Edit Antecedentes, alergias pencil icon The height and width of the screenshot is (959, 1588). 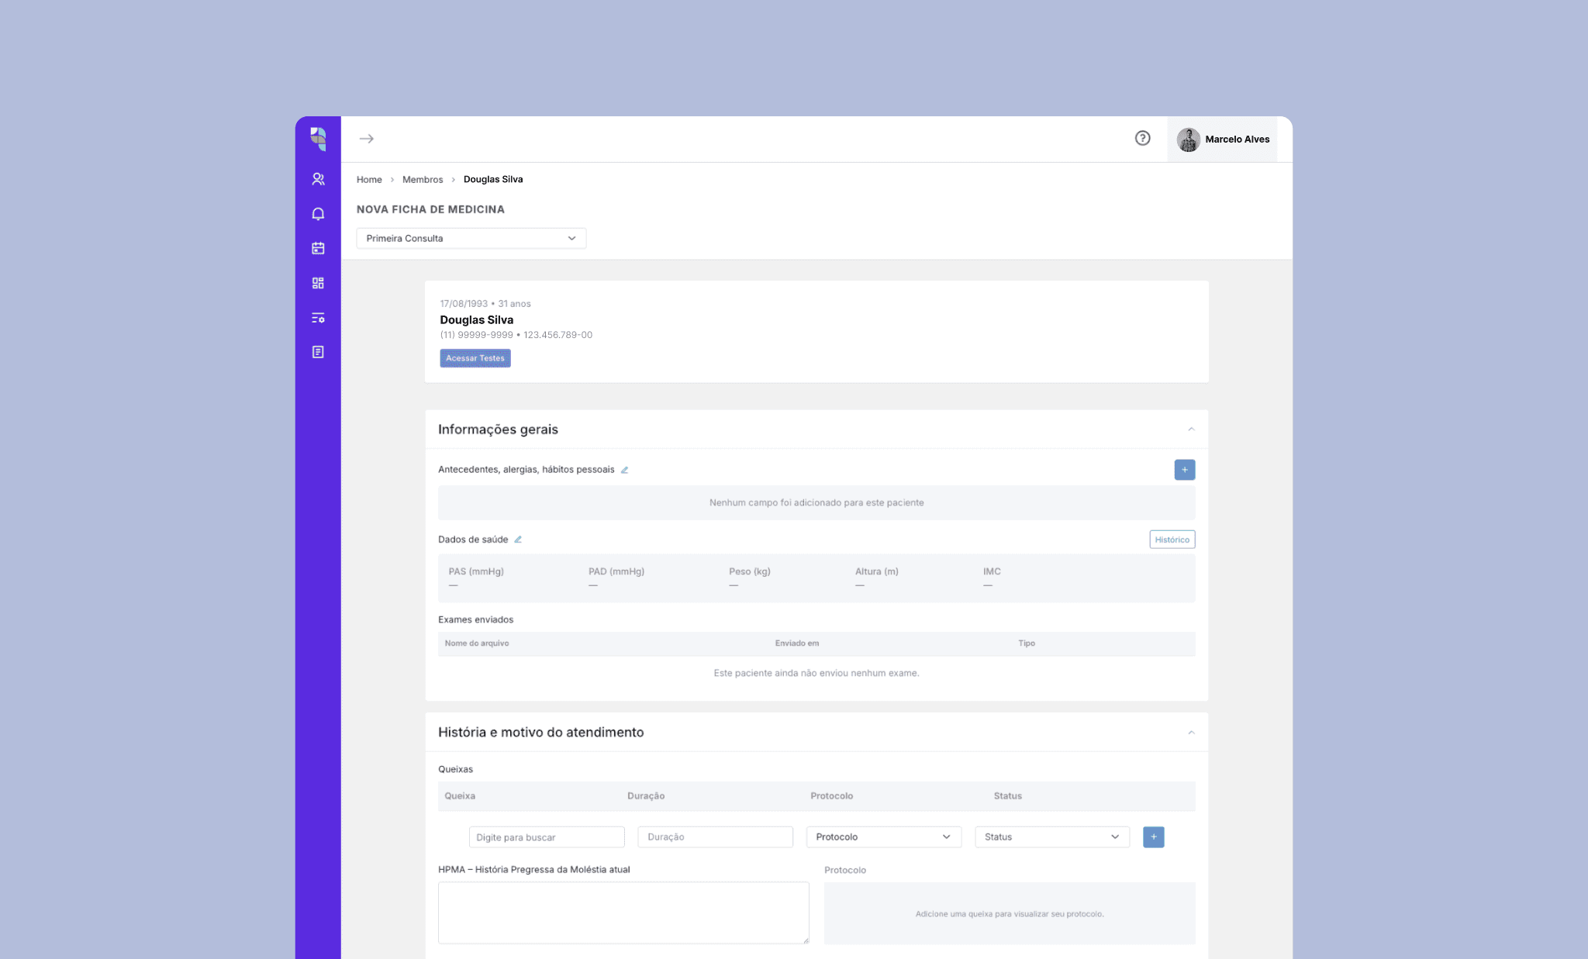point(624,470)
